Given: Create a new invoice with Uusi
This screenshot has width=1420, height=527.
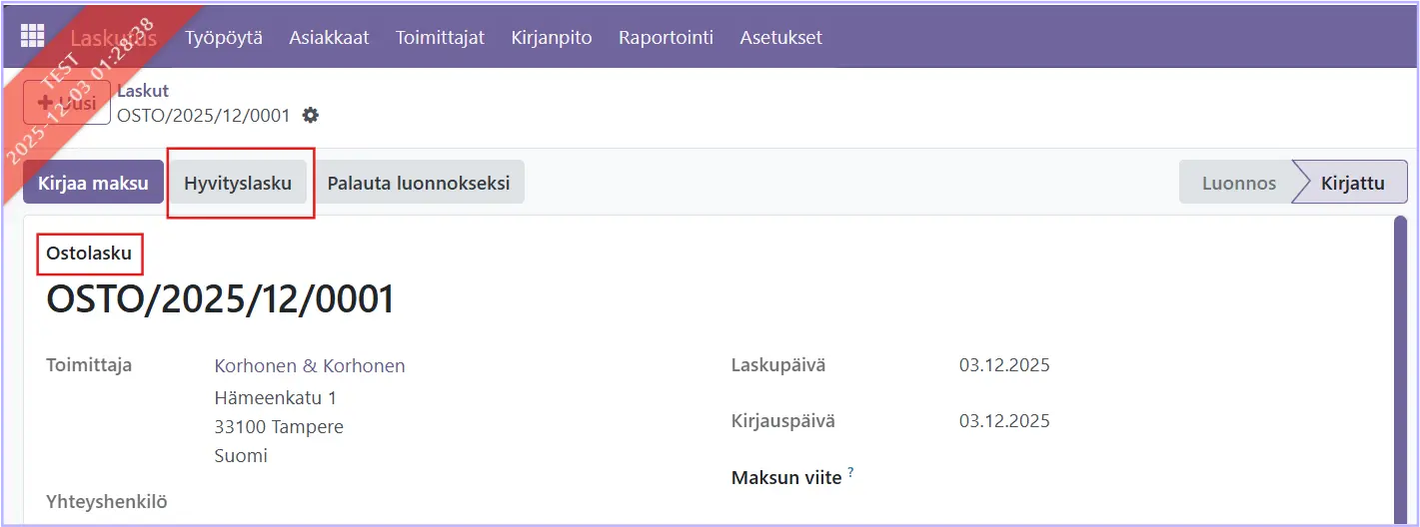Looking at the screenshot, I should (67, 103).
